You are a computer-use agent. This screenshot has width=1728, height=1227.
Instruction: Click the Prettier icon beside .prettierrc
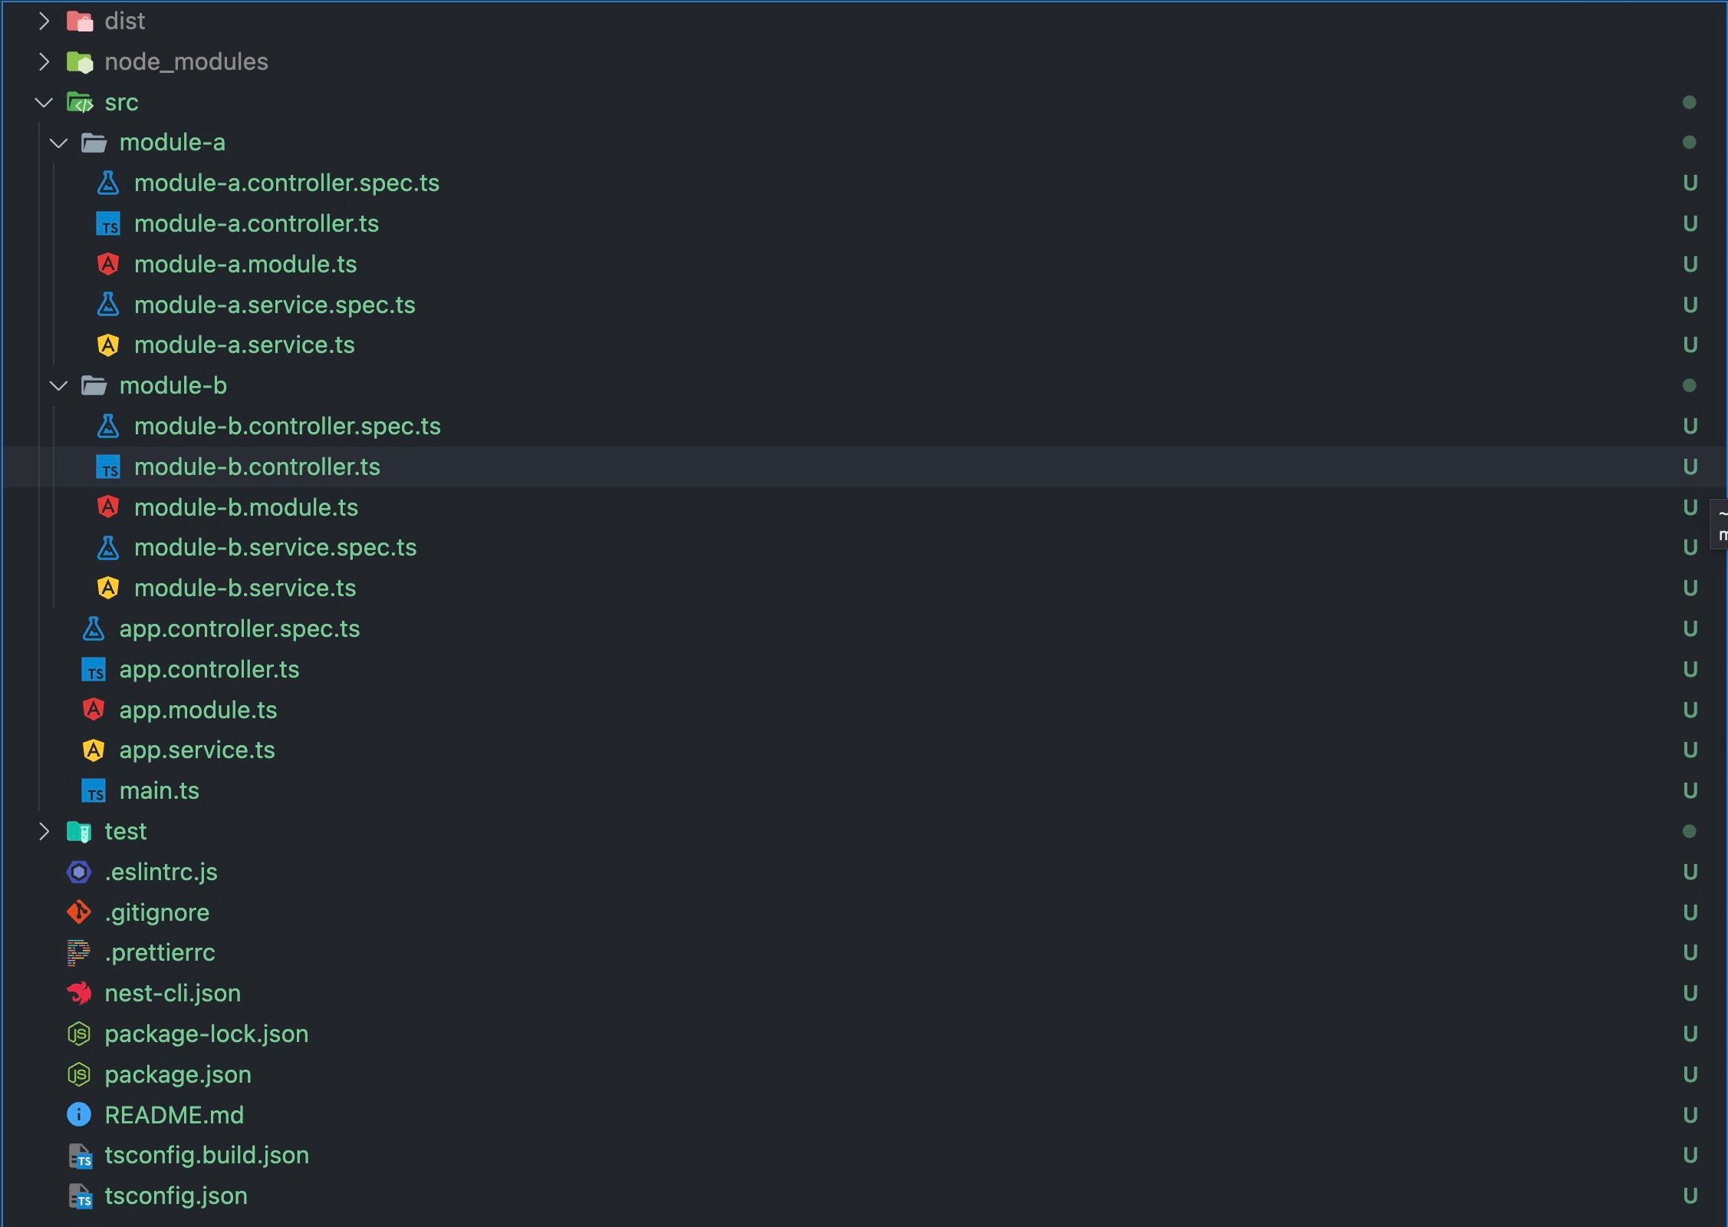coord(79,952)
